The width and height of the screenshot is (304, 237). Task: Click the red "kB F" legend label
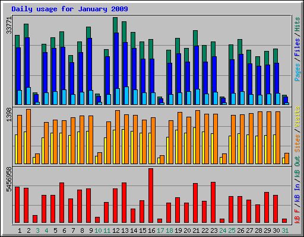[297, 216]
